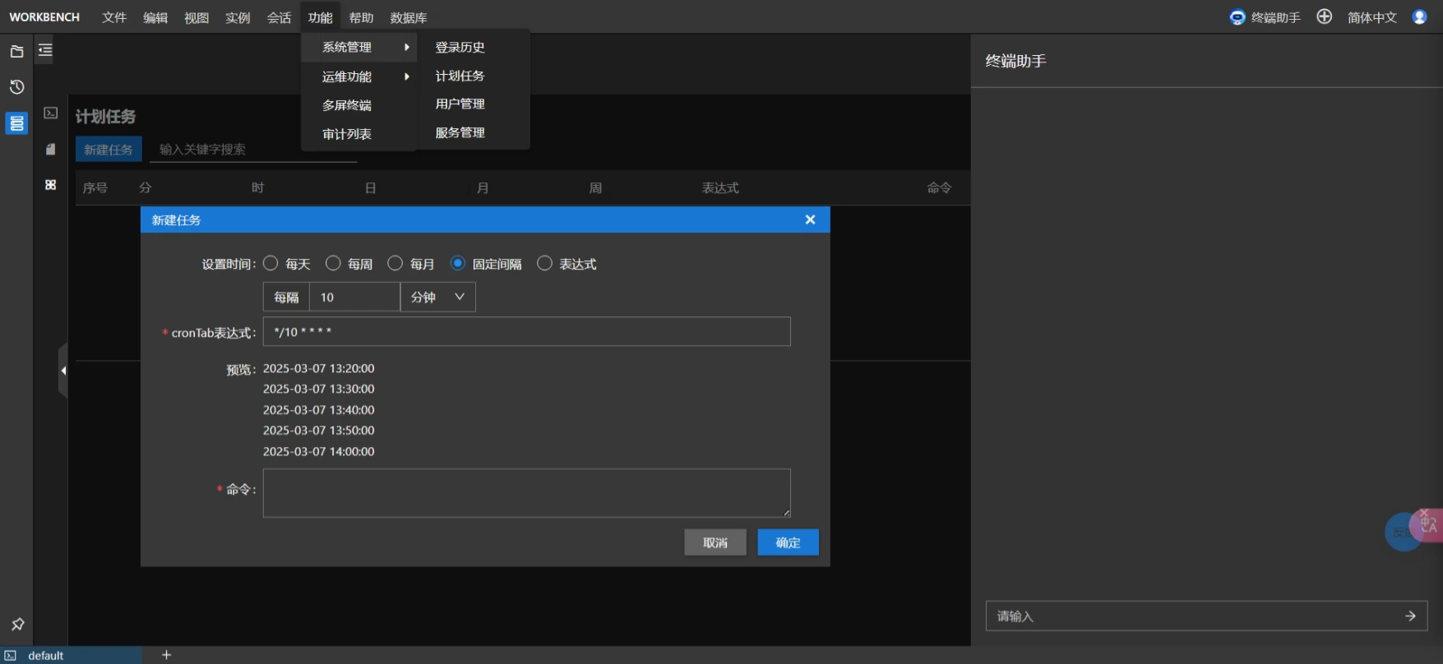
Task: Click the 命令 text area
Action: 526,493
